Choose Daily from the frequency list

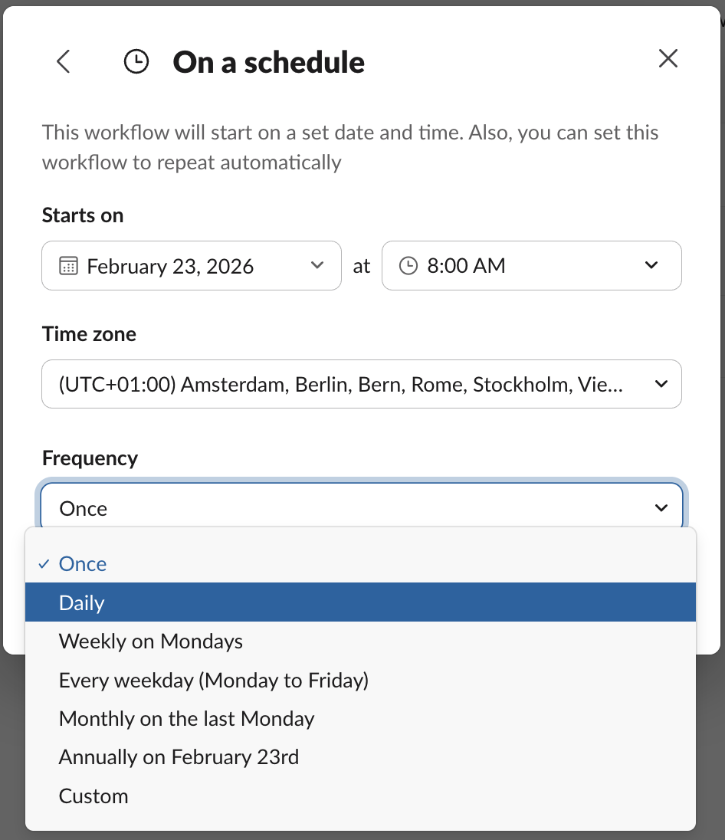(82, 603)
